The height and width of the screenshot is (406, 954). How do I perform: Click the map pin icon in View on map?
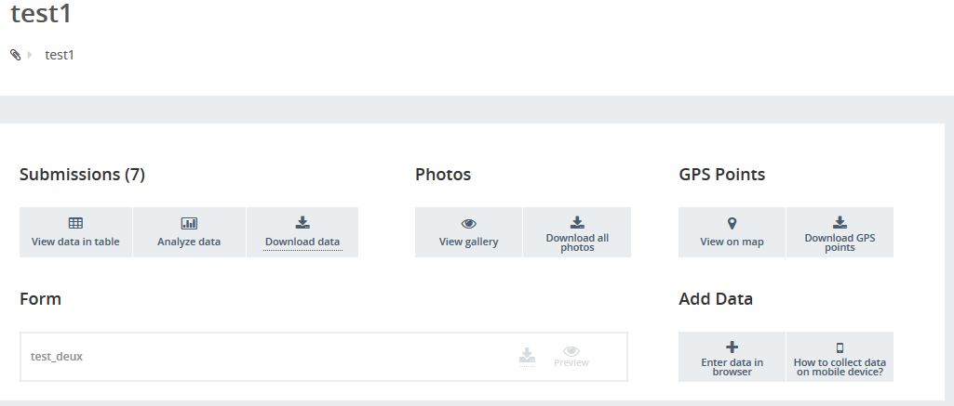point(732,223)
